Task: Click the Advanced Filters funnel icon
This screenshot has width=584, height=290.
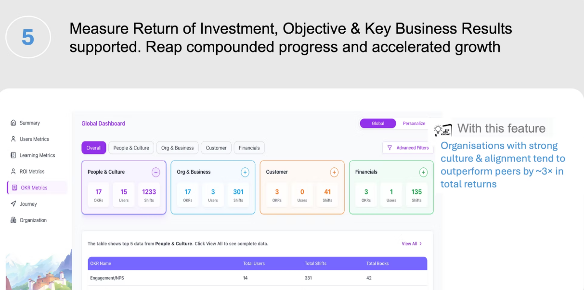Action: (x=389, y=148)
